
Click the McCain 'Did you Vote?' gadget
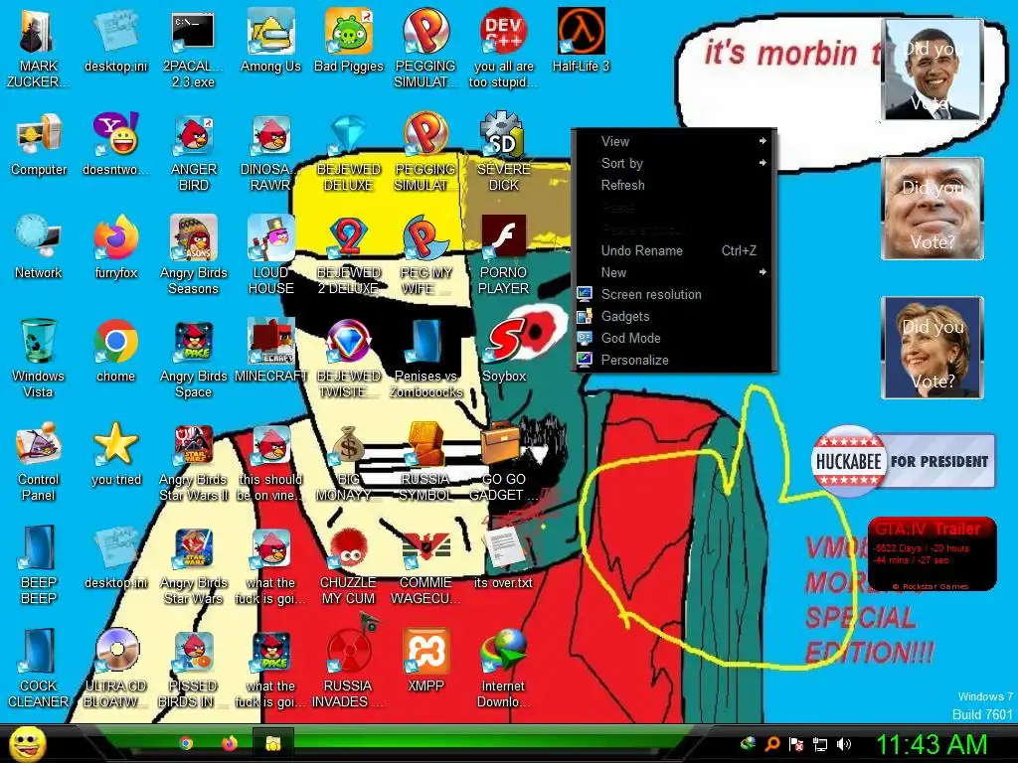[x=933, y=209]
